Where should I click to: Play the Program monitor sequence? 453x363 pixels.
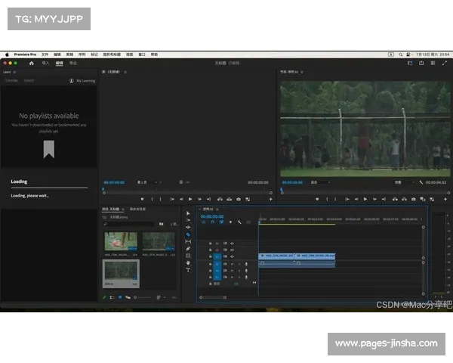(365, 199)
